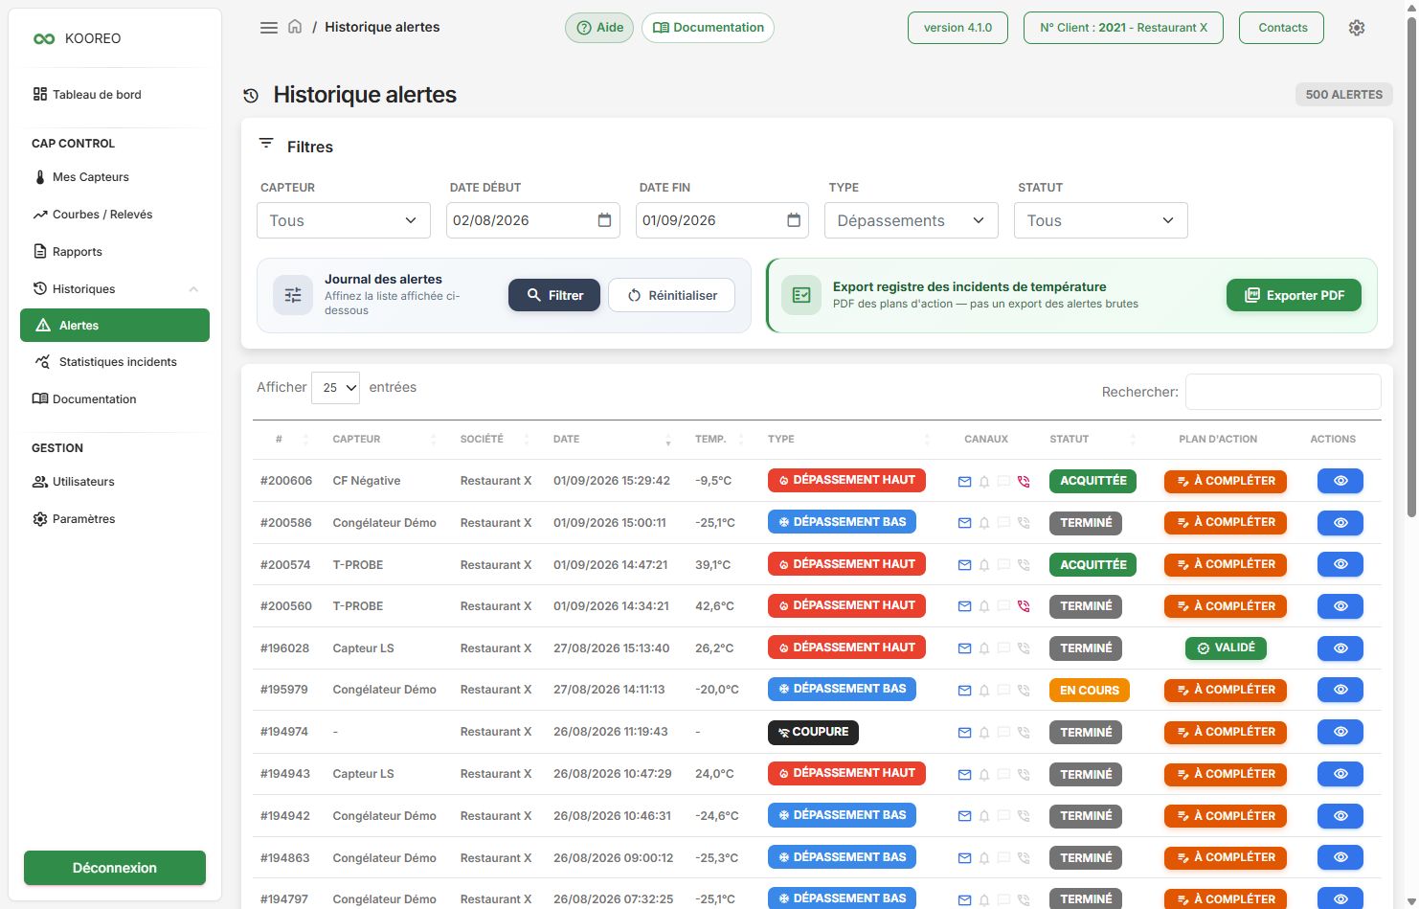Click bell channel icon for alert #195979
Viewport: 1419px width, 909px height.
click(x=984, y=691)
